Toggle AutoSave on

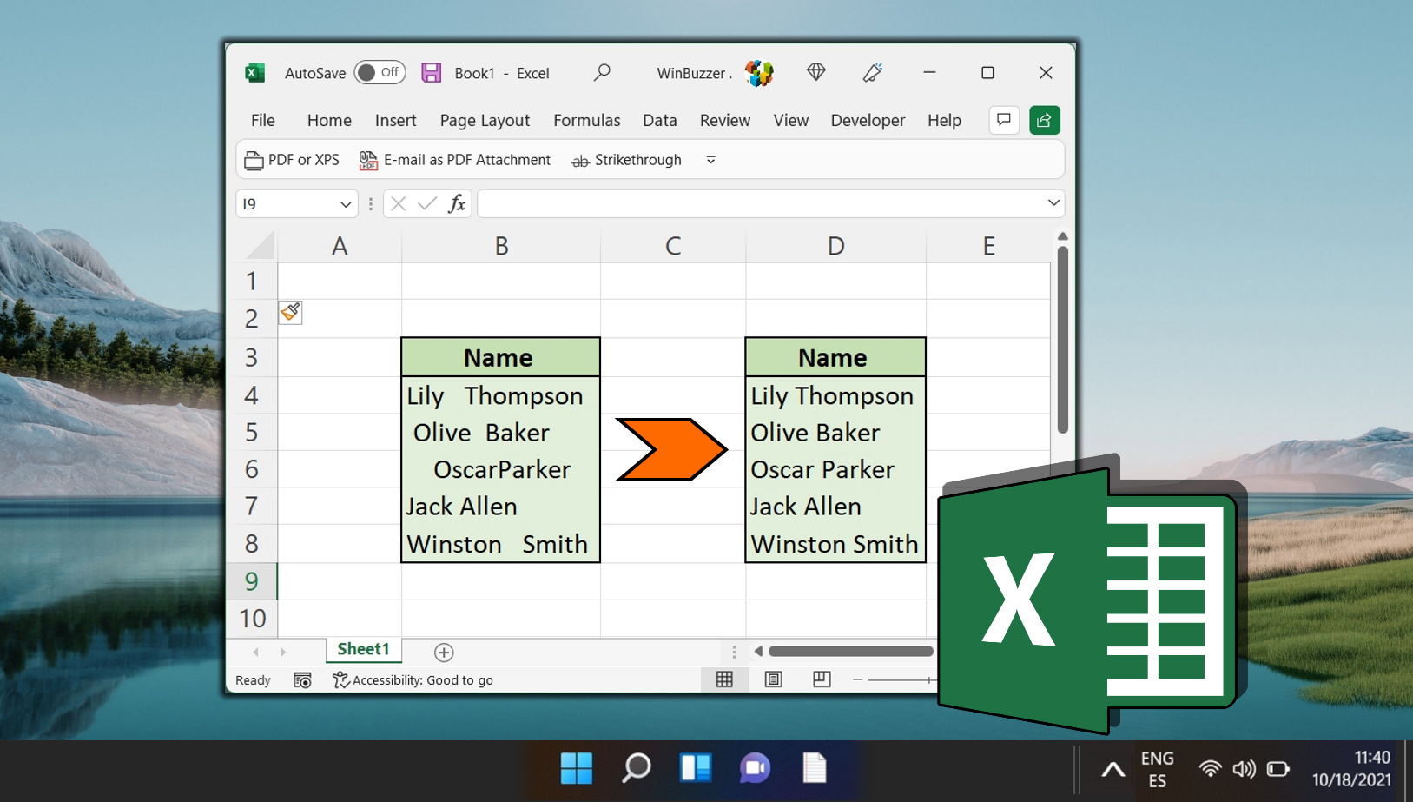tap(380, 73)
